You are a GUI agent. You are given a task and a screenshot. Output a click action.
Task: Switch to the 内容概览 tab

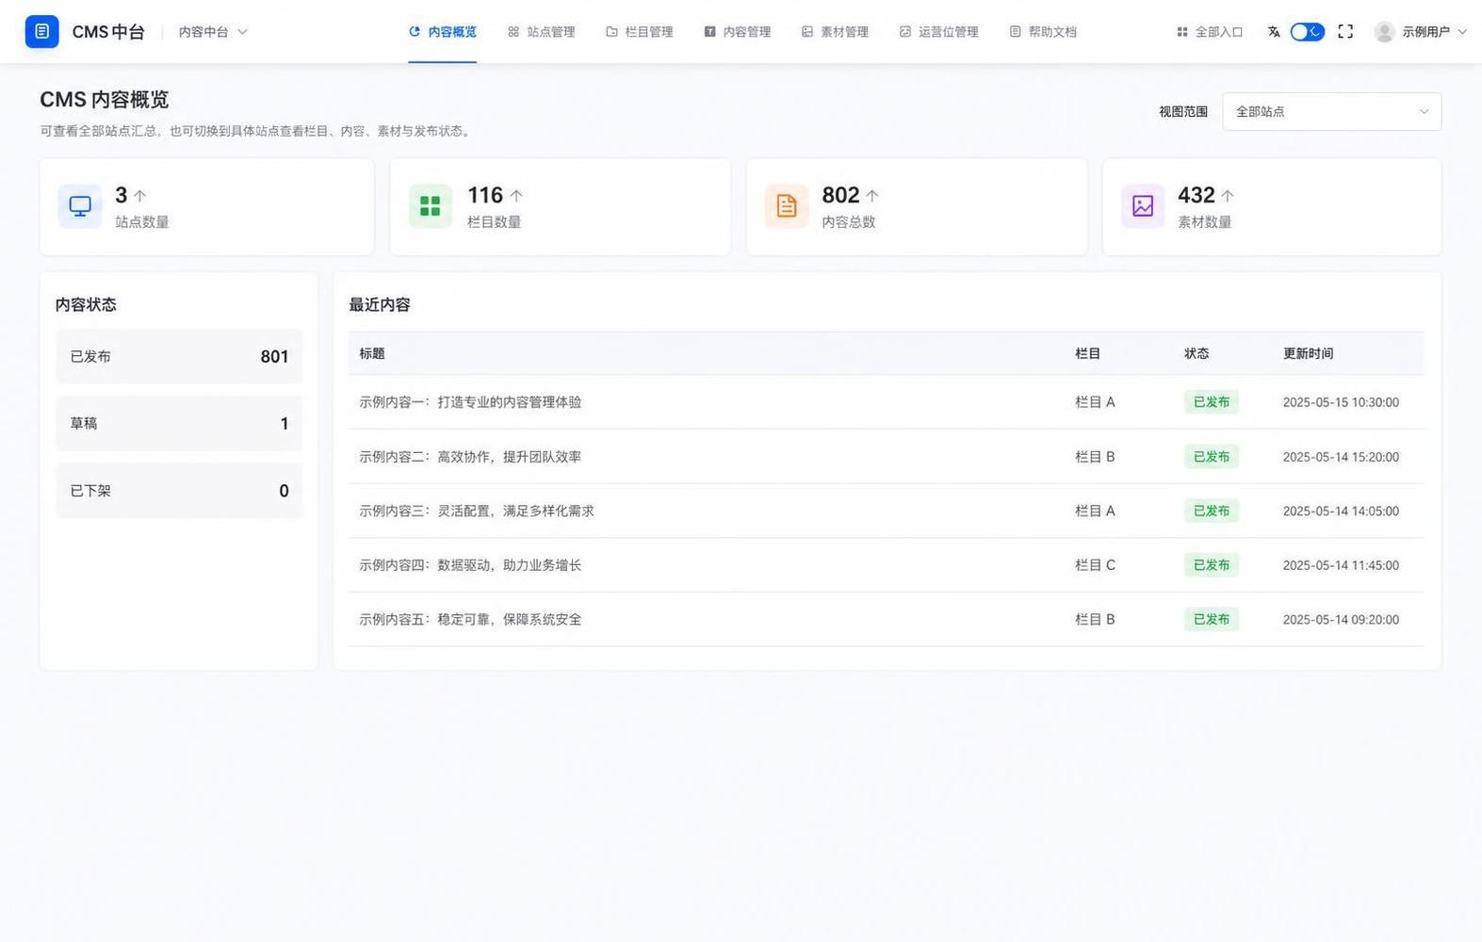coord(442,32)
